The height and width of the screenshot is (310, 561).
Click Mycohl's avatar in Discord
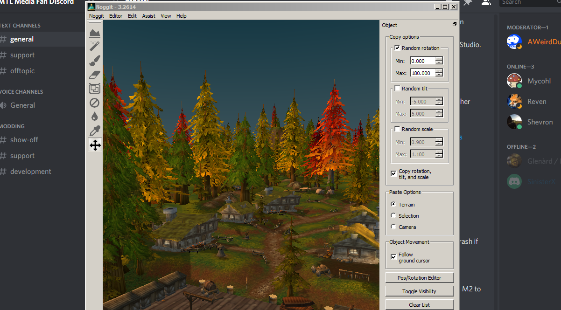(x=514, y=81)
